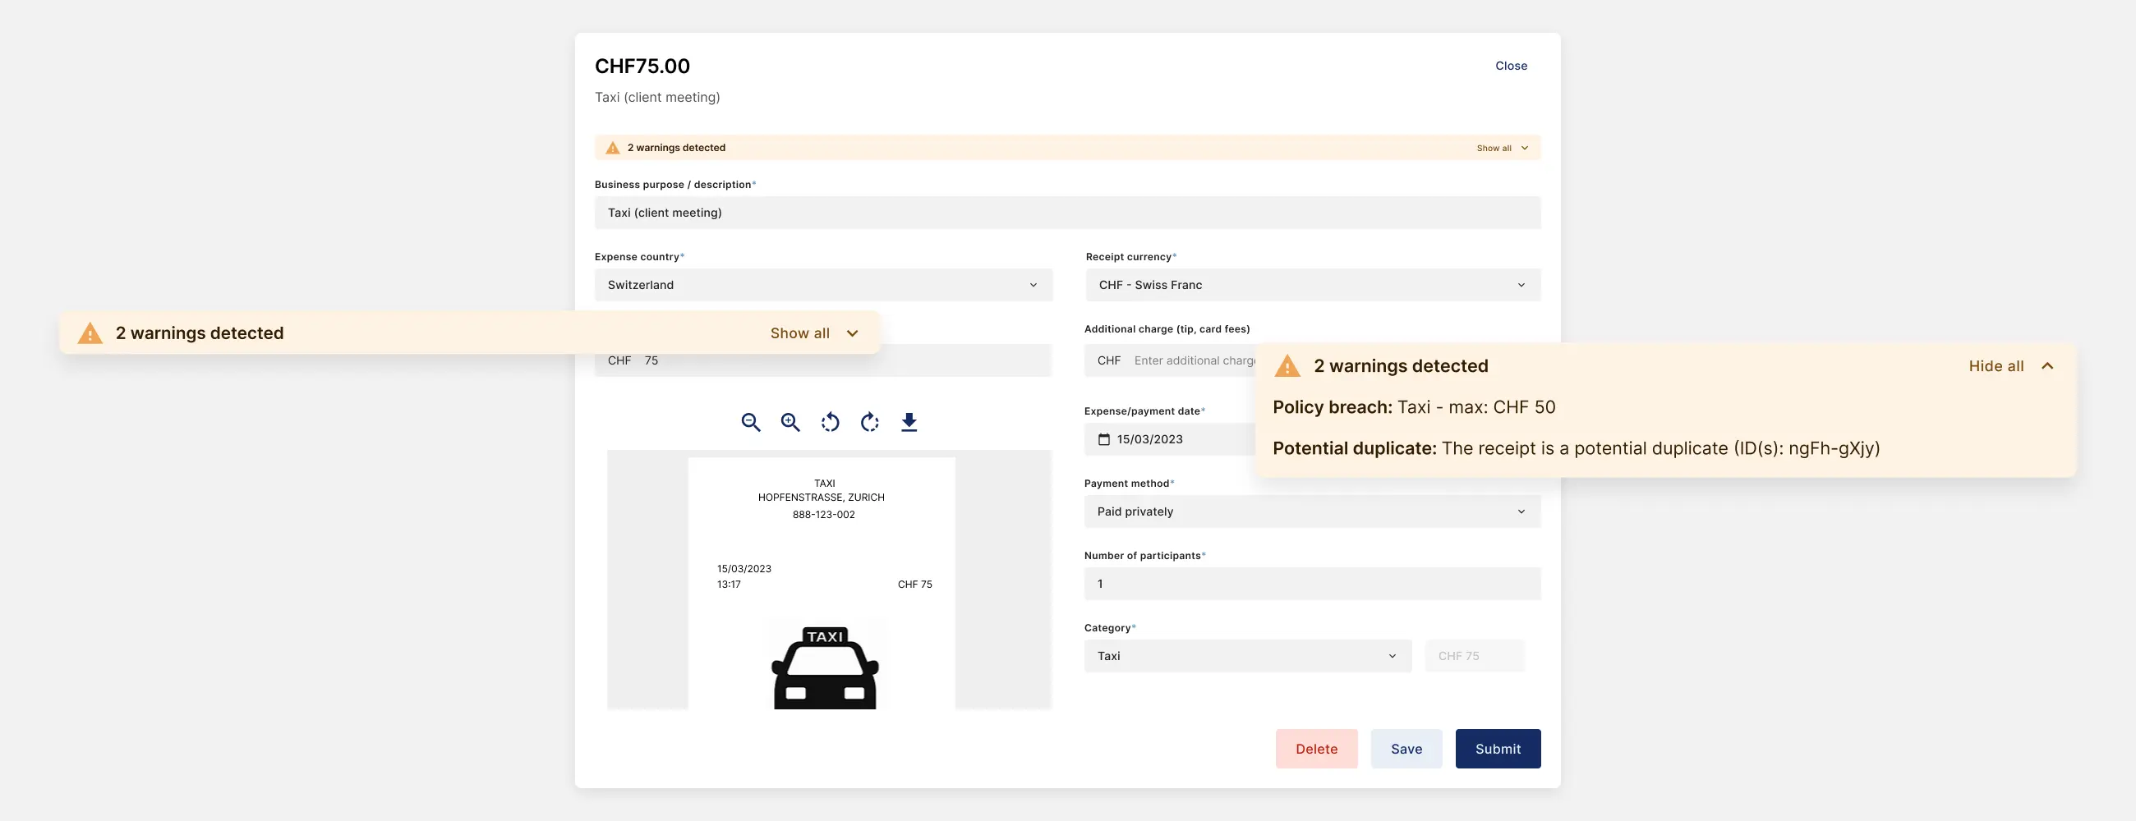The width and height of the screenshot is (2136, 821).
Task: Collapse warnings with 'Hide all'
Action: 2010,366
